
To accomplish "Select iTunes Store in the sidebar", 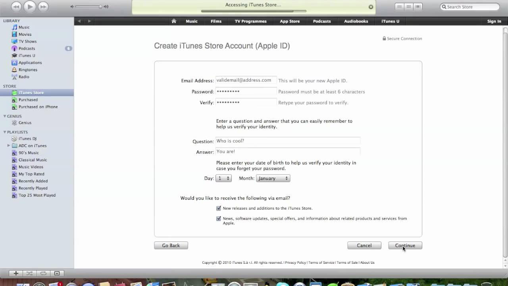I will 37,93.
